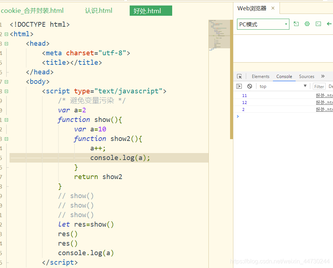333x268 pixels.
Task: Click the 'let res=show()' code line
Action: click(x=86, y=224)
